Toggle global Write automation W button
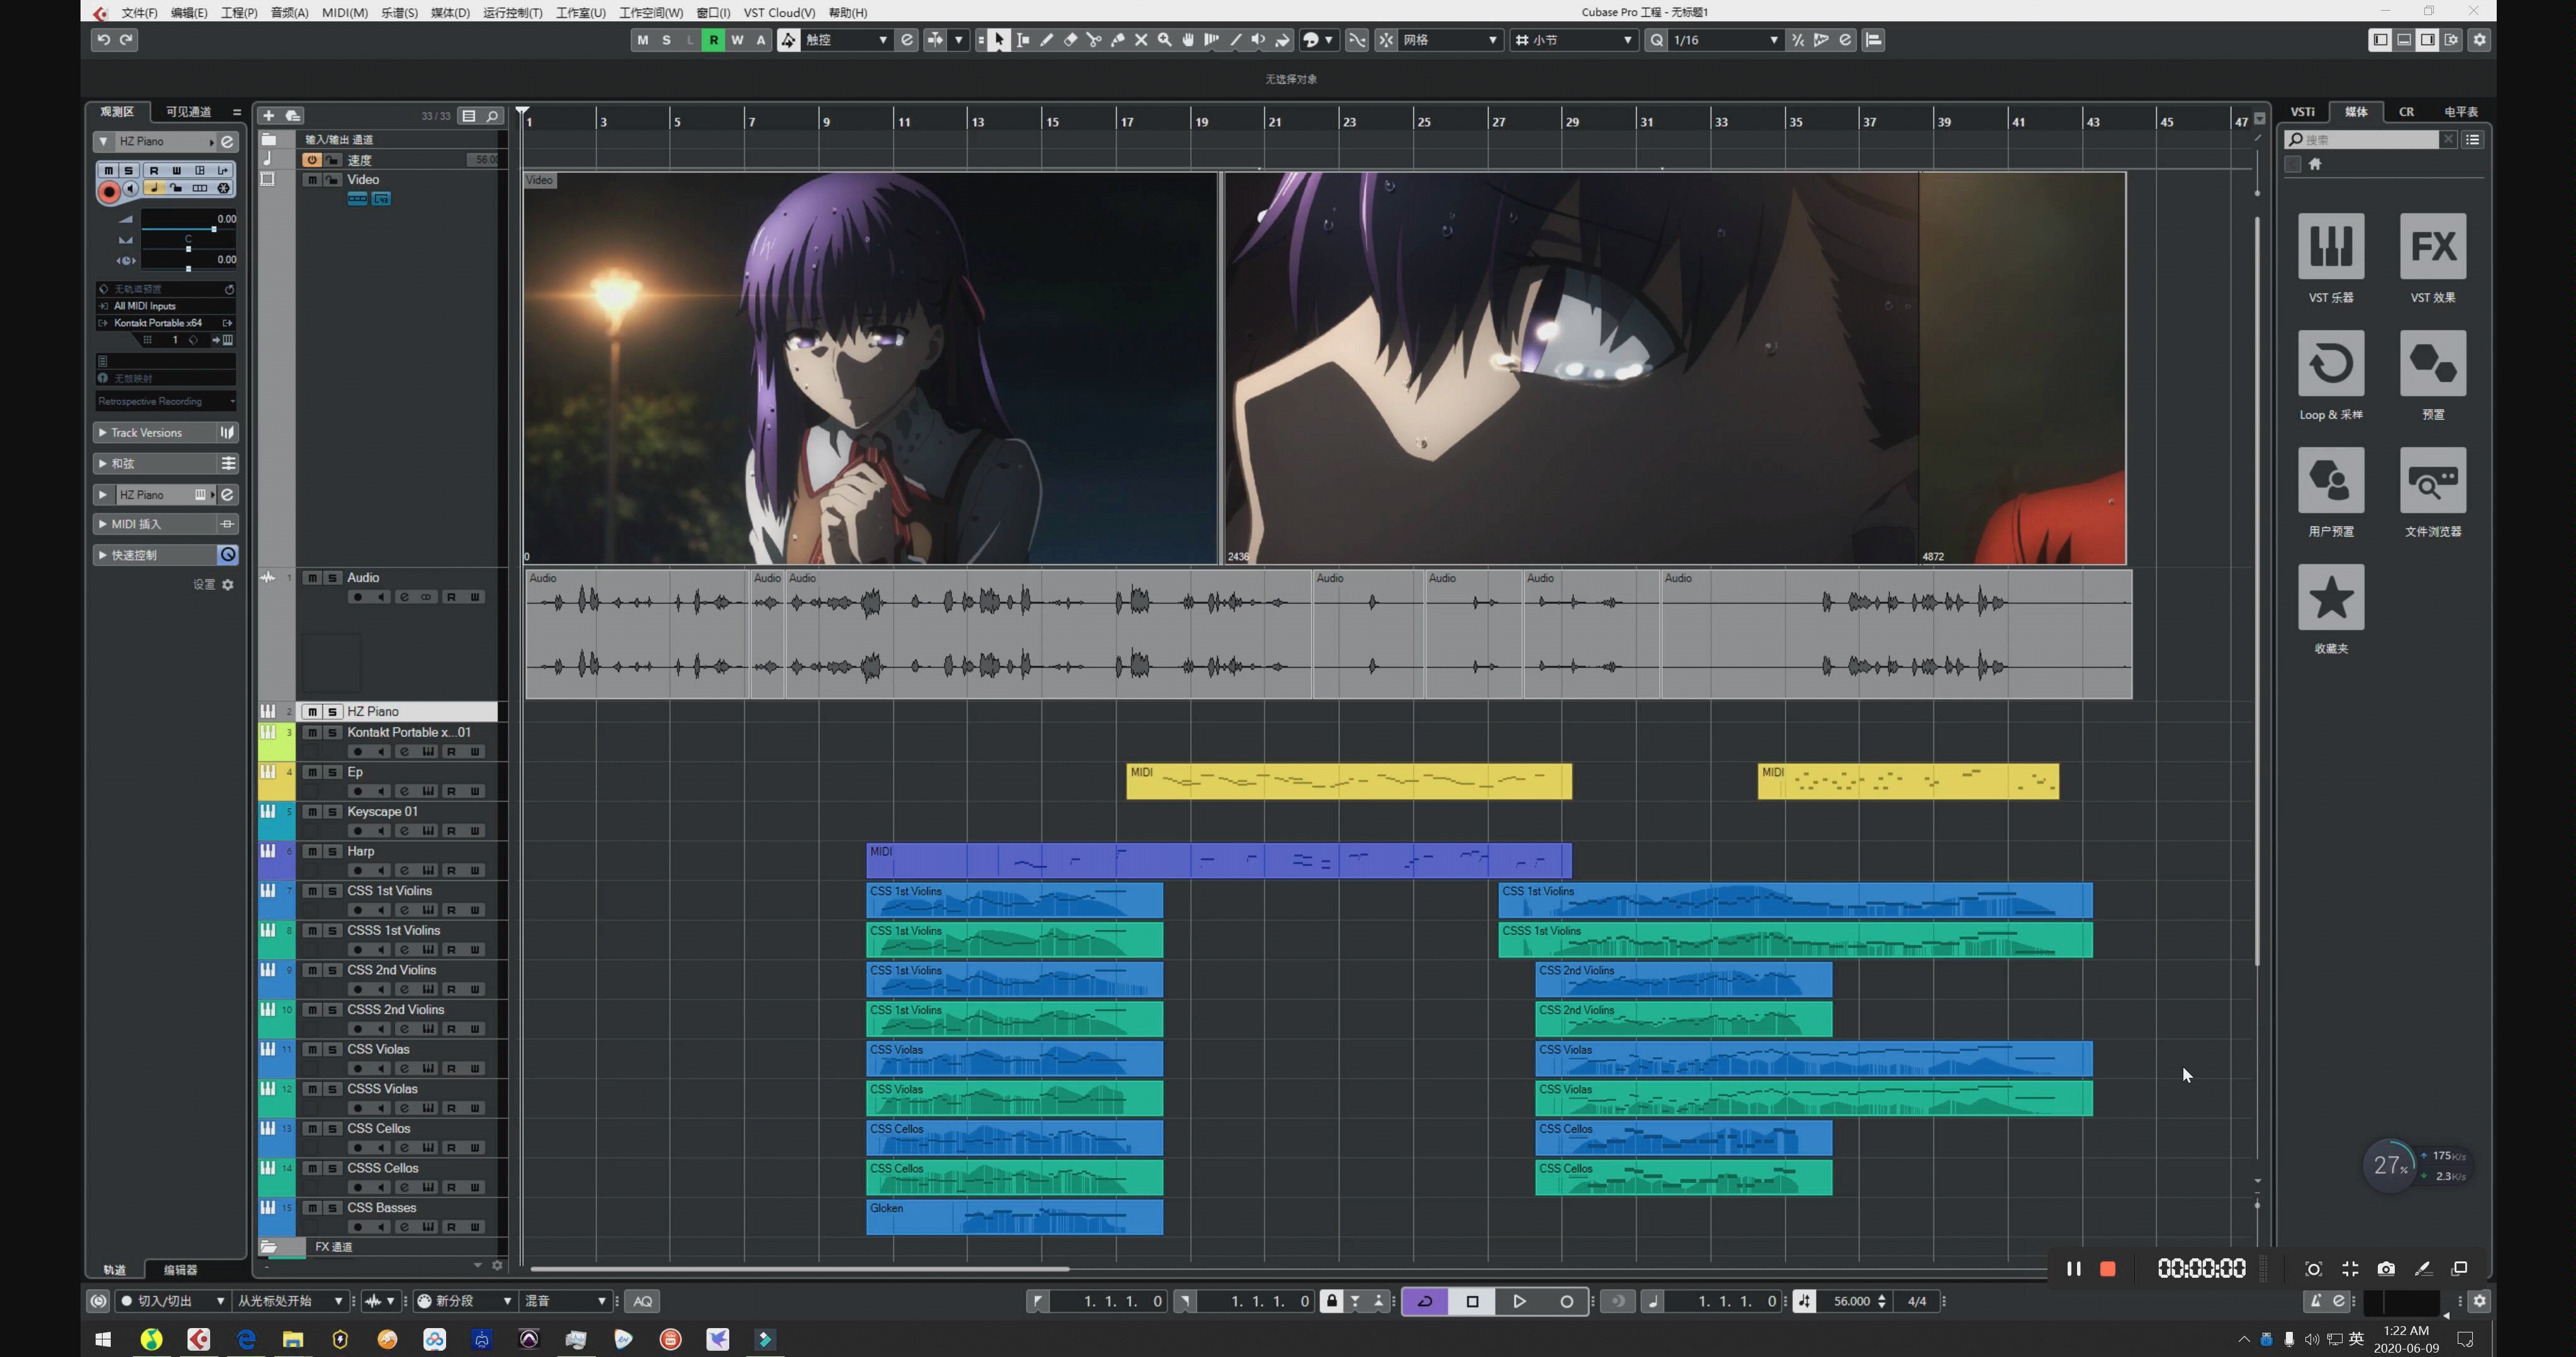This screenshot has width=2576, height=1357. point(737,40)
